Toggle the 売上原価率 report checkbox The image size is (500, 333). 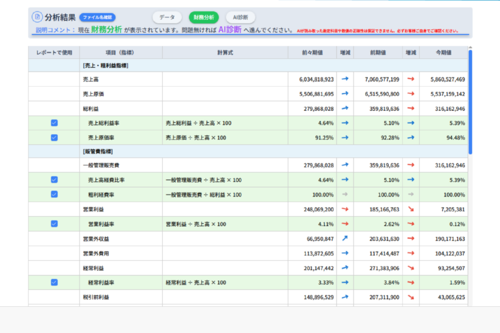(x=54, y=138)
